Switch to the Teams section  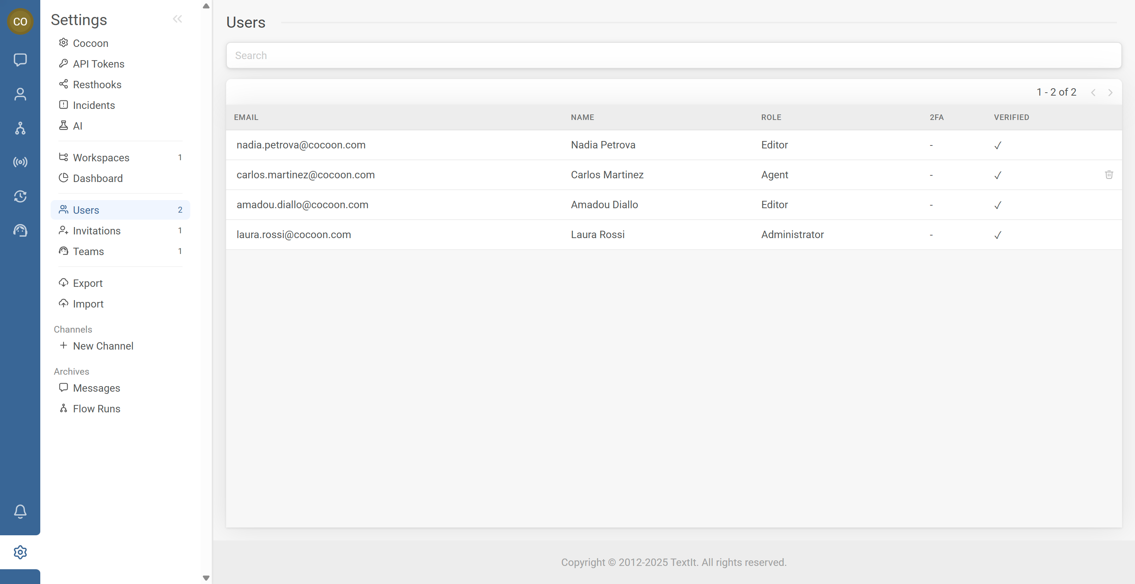coord(88,251)
